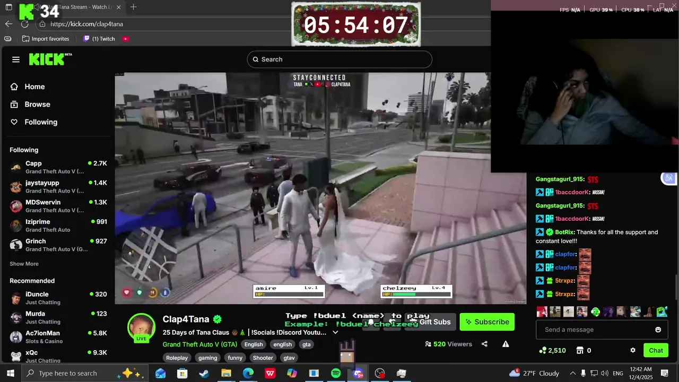Open Iziprime's channel in Following list
The width and height of the screenshot is (679, 382).
58,225
